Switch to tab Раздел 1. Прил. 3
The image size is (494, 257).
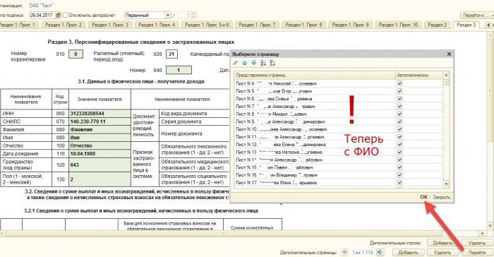tap(110, 25)
